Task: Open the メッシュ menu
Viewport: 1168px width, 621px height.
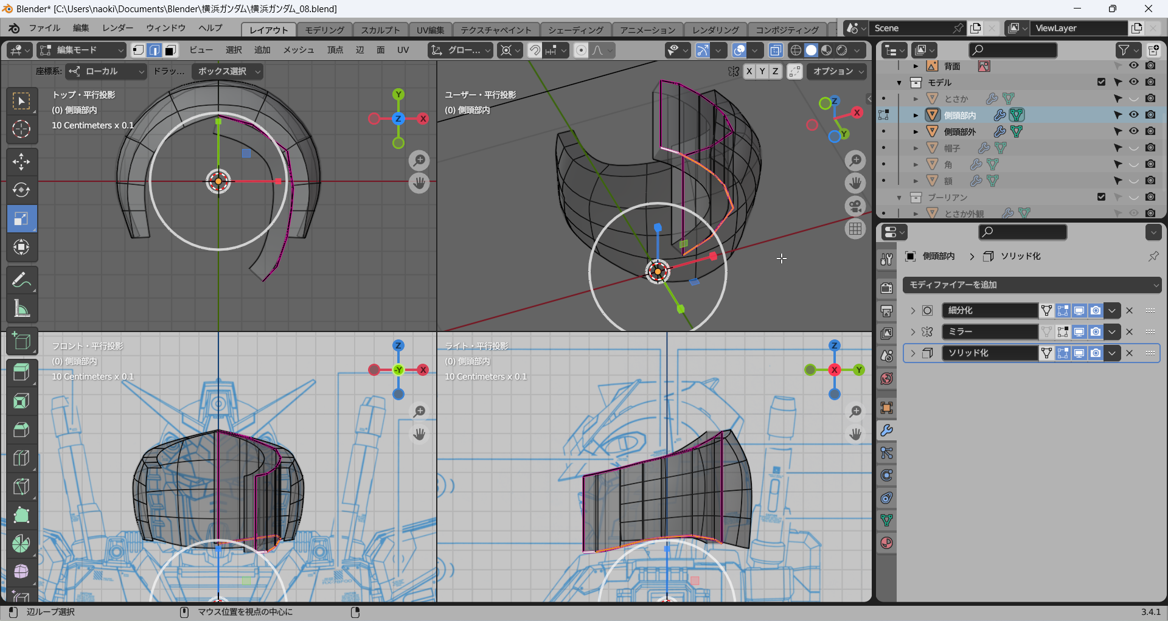Action: click(x=298, y=50)
